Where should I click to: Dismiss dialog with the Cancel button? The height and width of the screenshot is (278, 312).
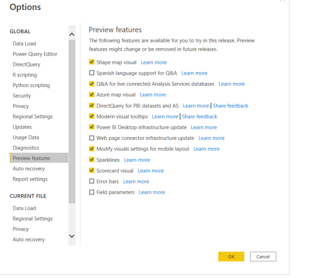pyautogui.click(x=263, y=256)
